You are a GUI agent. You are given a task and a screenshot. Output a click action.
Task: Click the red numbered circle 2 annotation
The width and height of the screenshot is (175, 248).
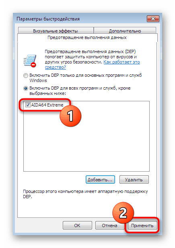(123, 213)
